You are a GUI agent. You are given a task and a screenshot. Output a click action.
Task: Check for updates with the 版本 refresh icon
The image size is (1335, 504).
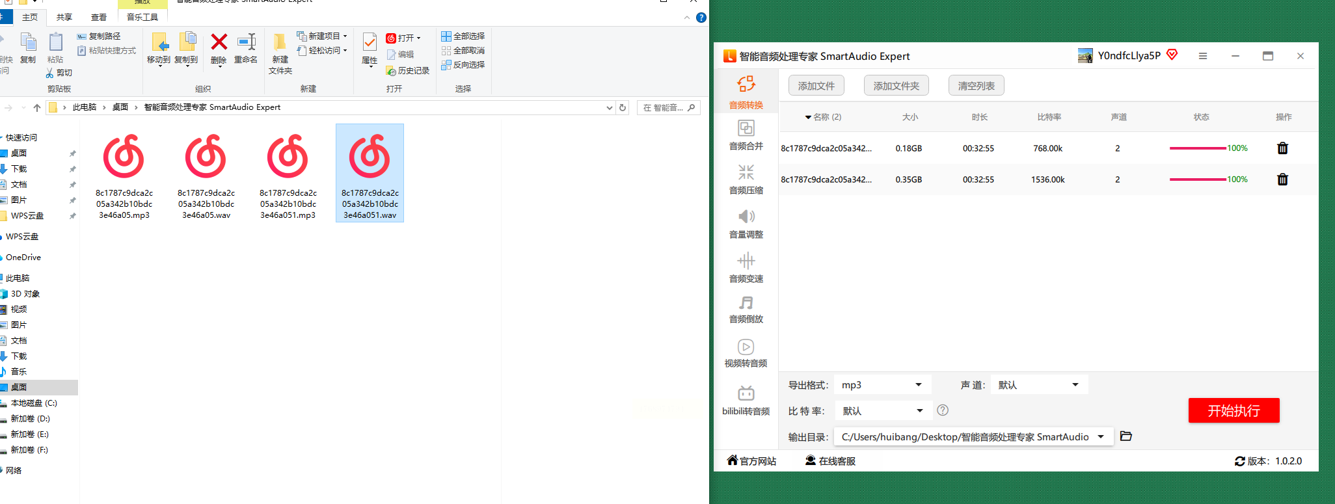(x=1240, y=461)
